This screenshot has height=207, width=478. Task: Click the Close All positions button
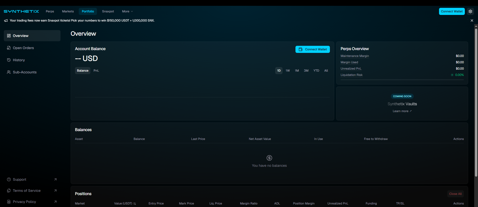click(x=455, y=194)
